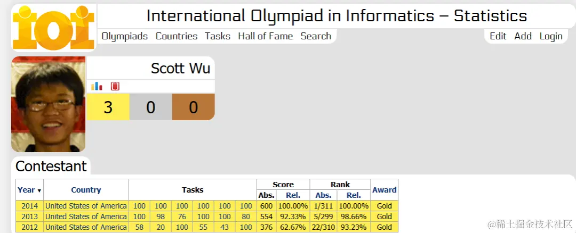The height and width of the screenshot is (233, 576).
Task: Sort by relative Rank header
Action: 354,195
